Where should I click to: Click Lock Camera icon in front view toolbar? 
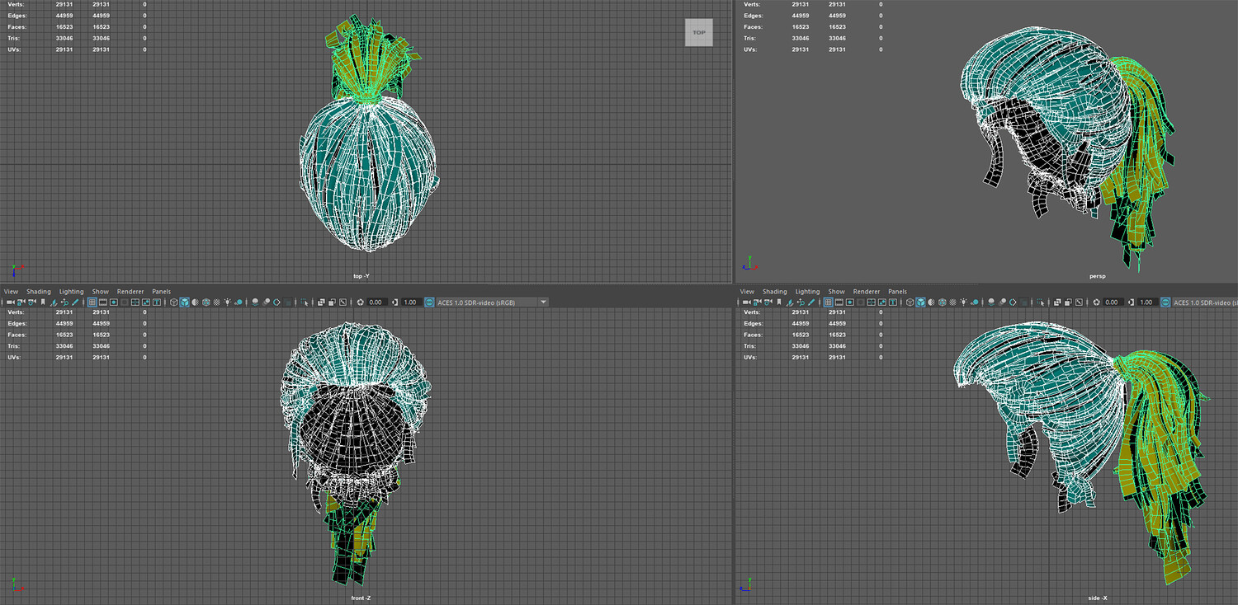point(21,302)
